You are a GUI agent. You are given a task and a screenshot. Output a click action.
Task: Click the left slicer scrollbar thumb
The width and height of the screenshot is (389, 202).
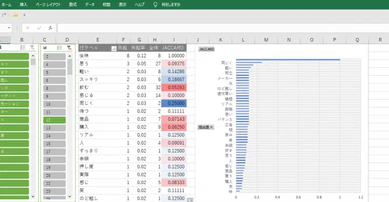33,62
